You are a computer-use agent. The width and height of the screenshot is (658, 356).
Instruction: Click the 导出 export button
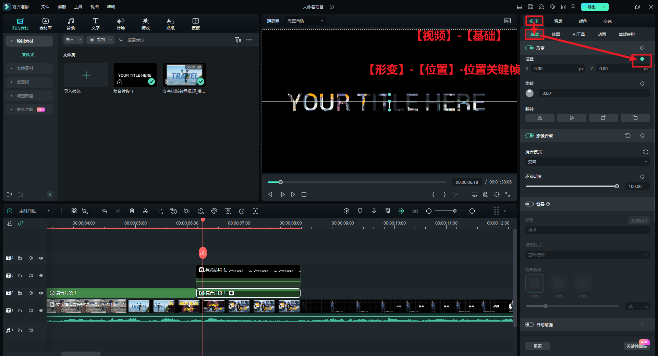pyautogui.click(x=592, y=7)
